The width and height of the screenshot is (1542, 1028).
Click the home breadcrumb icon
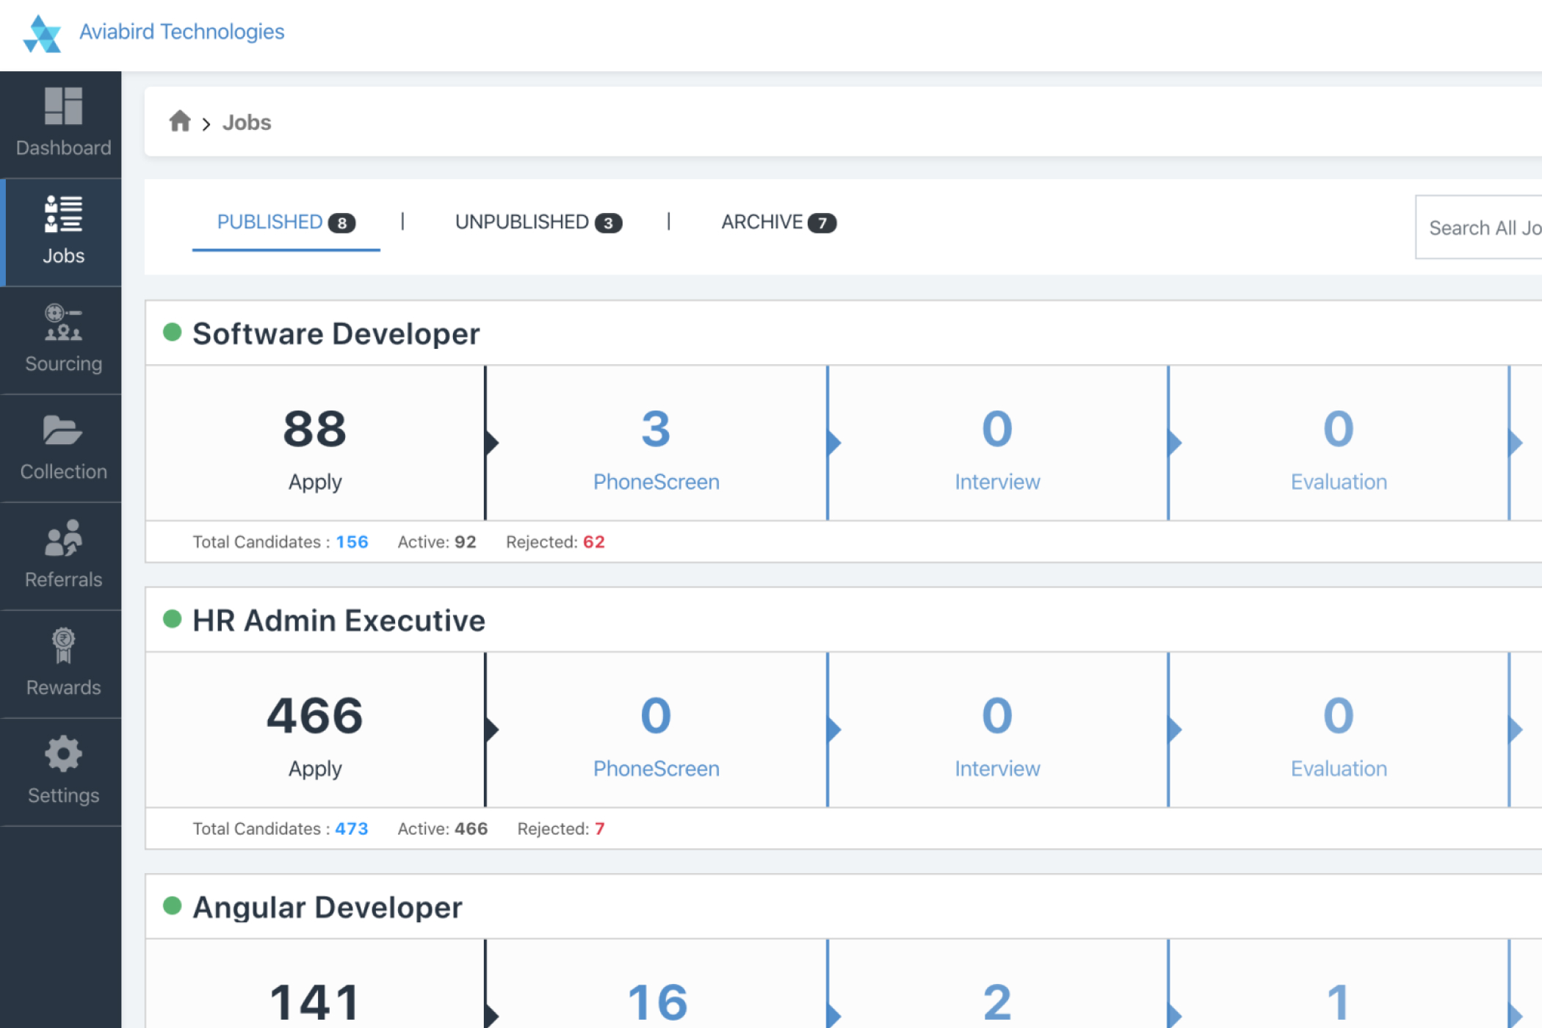(180, 120)
